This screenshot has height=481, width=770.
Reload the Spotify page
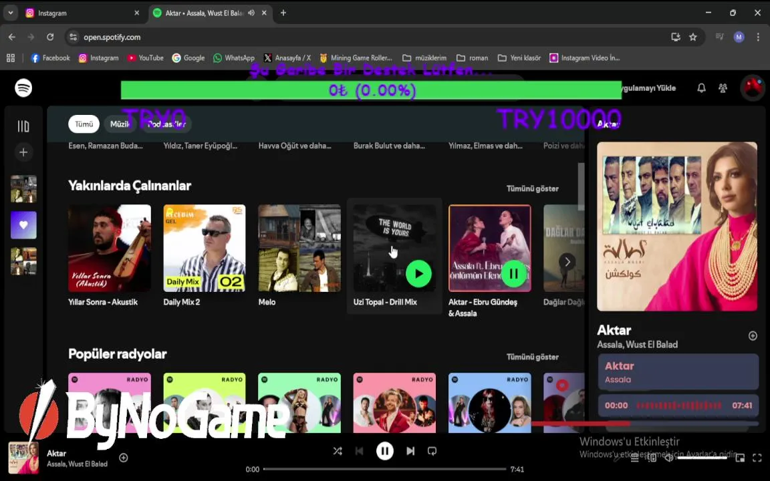click(x=50, y=37)
